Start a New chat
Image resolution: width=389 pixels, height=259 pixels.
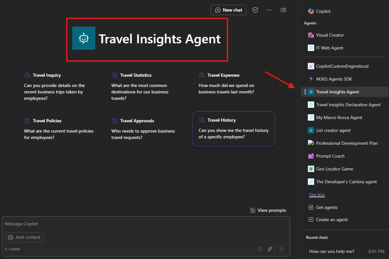[x=228, y=10]
